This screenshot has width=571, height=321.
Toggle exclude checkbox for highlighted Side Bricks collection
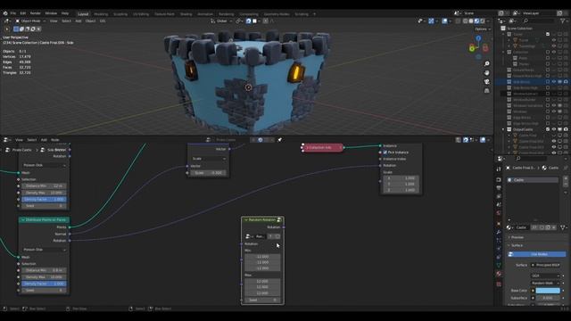[x=548, y=82]
